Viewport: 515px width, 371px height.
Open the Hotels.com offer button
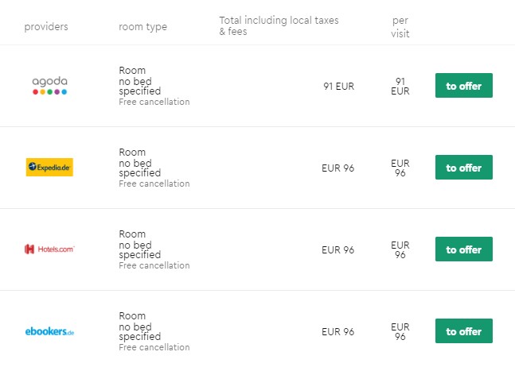tap(464, 249)
